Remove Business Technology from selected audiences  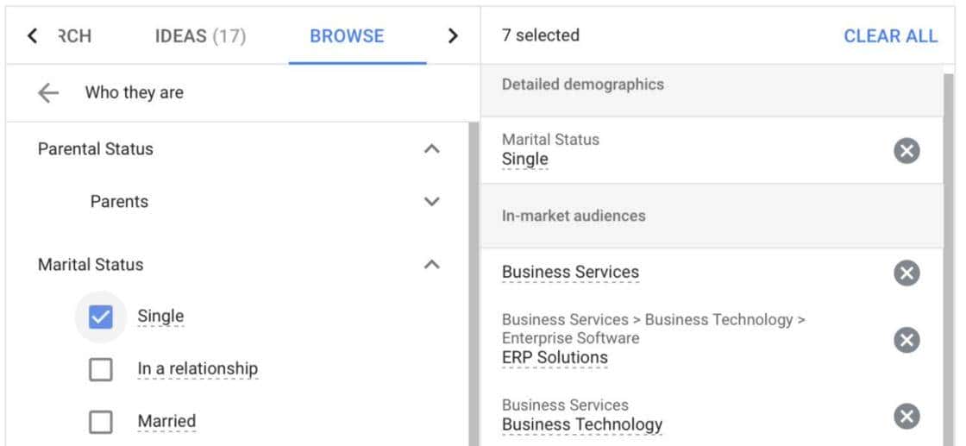pos(906,418)
